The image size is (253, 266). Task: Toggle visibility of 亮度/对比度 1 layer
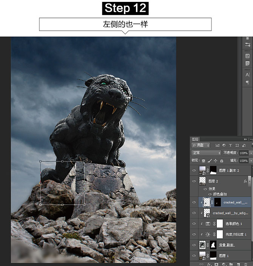coord(194,234)
